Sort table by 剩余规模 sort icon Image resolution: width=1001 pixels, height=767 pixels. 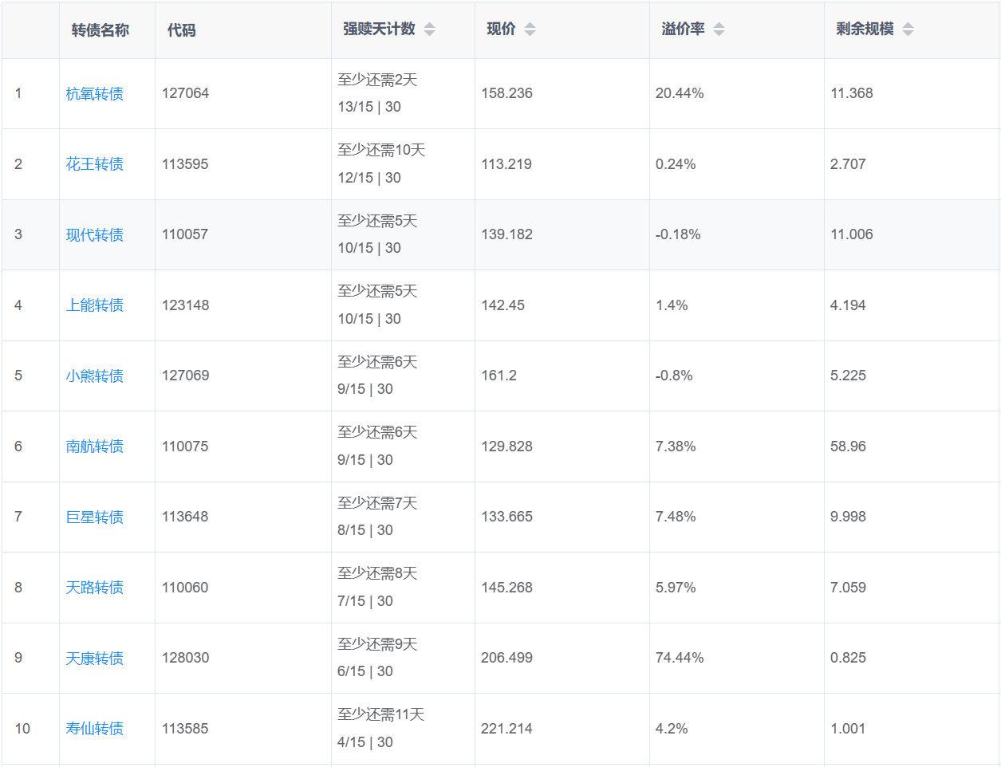coord(908,29)
